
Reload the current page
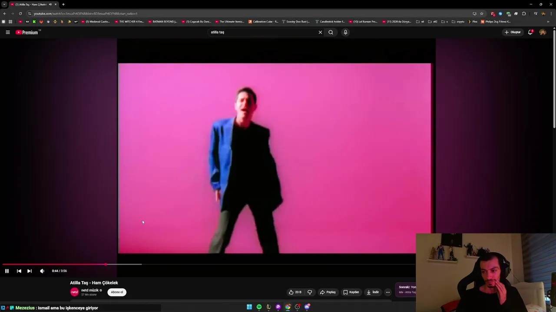pos(20,13)
